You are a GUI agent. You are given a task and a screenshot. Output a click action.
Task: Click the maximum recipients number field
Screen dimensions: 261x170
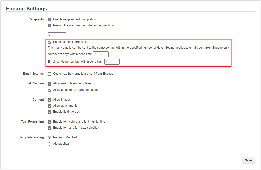pos(57,35)
